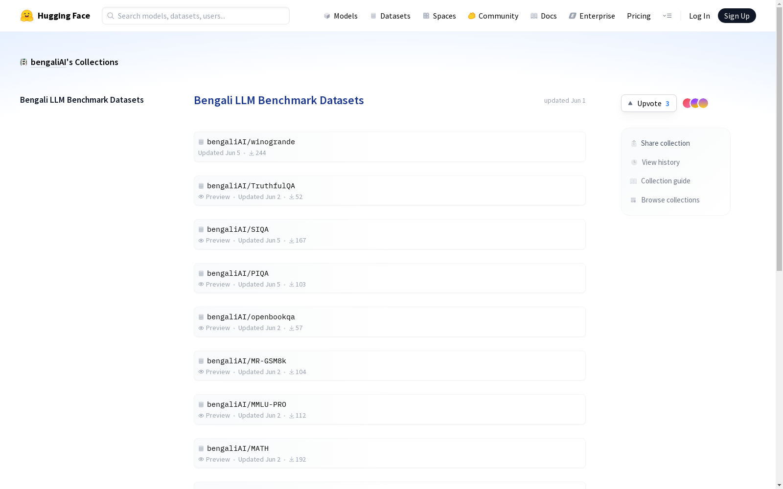This screenshot has height=489, width=783.
Task: Click the Sign Up button
Action: (737, 16)
